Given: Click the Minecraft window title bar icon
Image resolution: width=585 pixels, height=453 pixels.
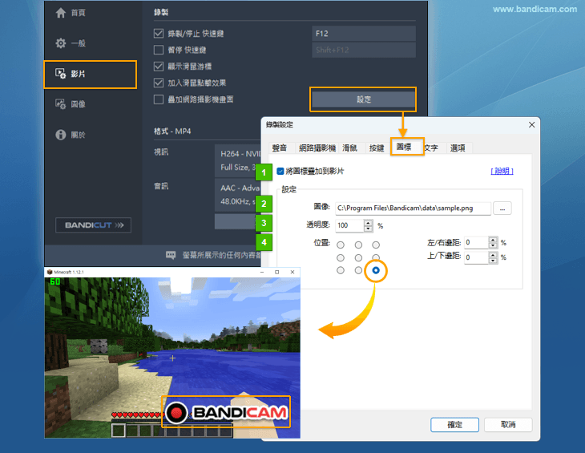Looking at the screenshot, I should coord(49,272).
